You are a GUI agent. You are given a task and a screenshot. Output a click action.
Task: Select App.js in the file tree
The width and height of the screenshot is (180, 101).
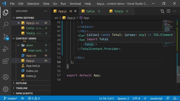pos(31,61)
